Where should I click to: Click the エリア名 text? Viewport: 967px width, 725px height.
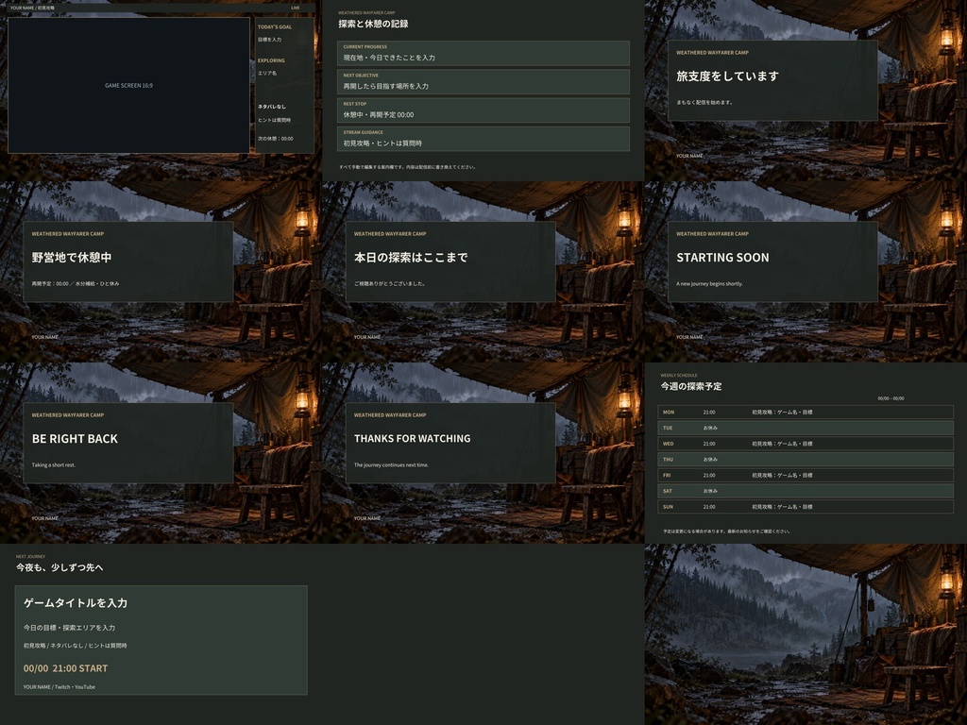point(267,74)
